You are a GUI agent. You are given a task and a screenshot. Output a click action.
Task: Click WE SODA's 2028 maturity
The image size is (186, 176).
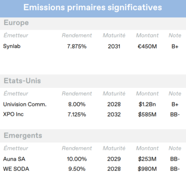pyautogui.click(x=114, y=169)
